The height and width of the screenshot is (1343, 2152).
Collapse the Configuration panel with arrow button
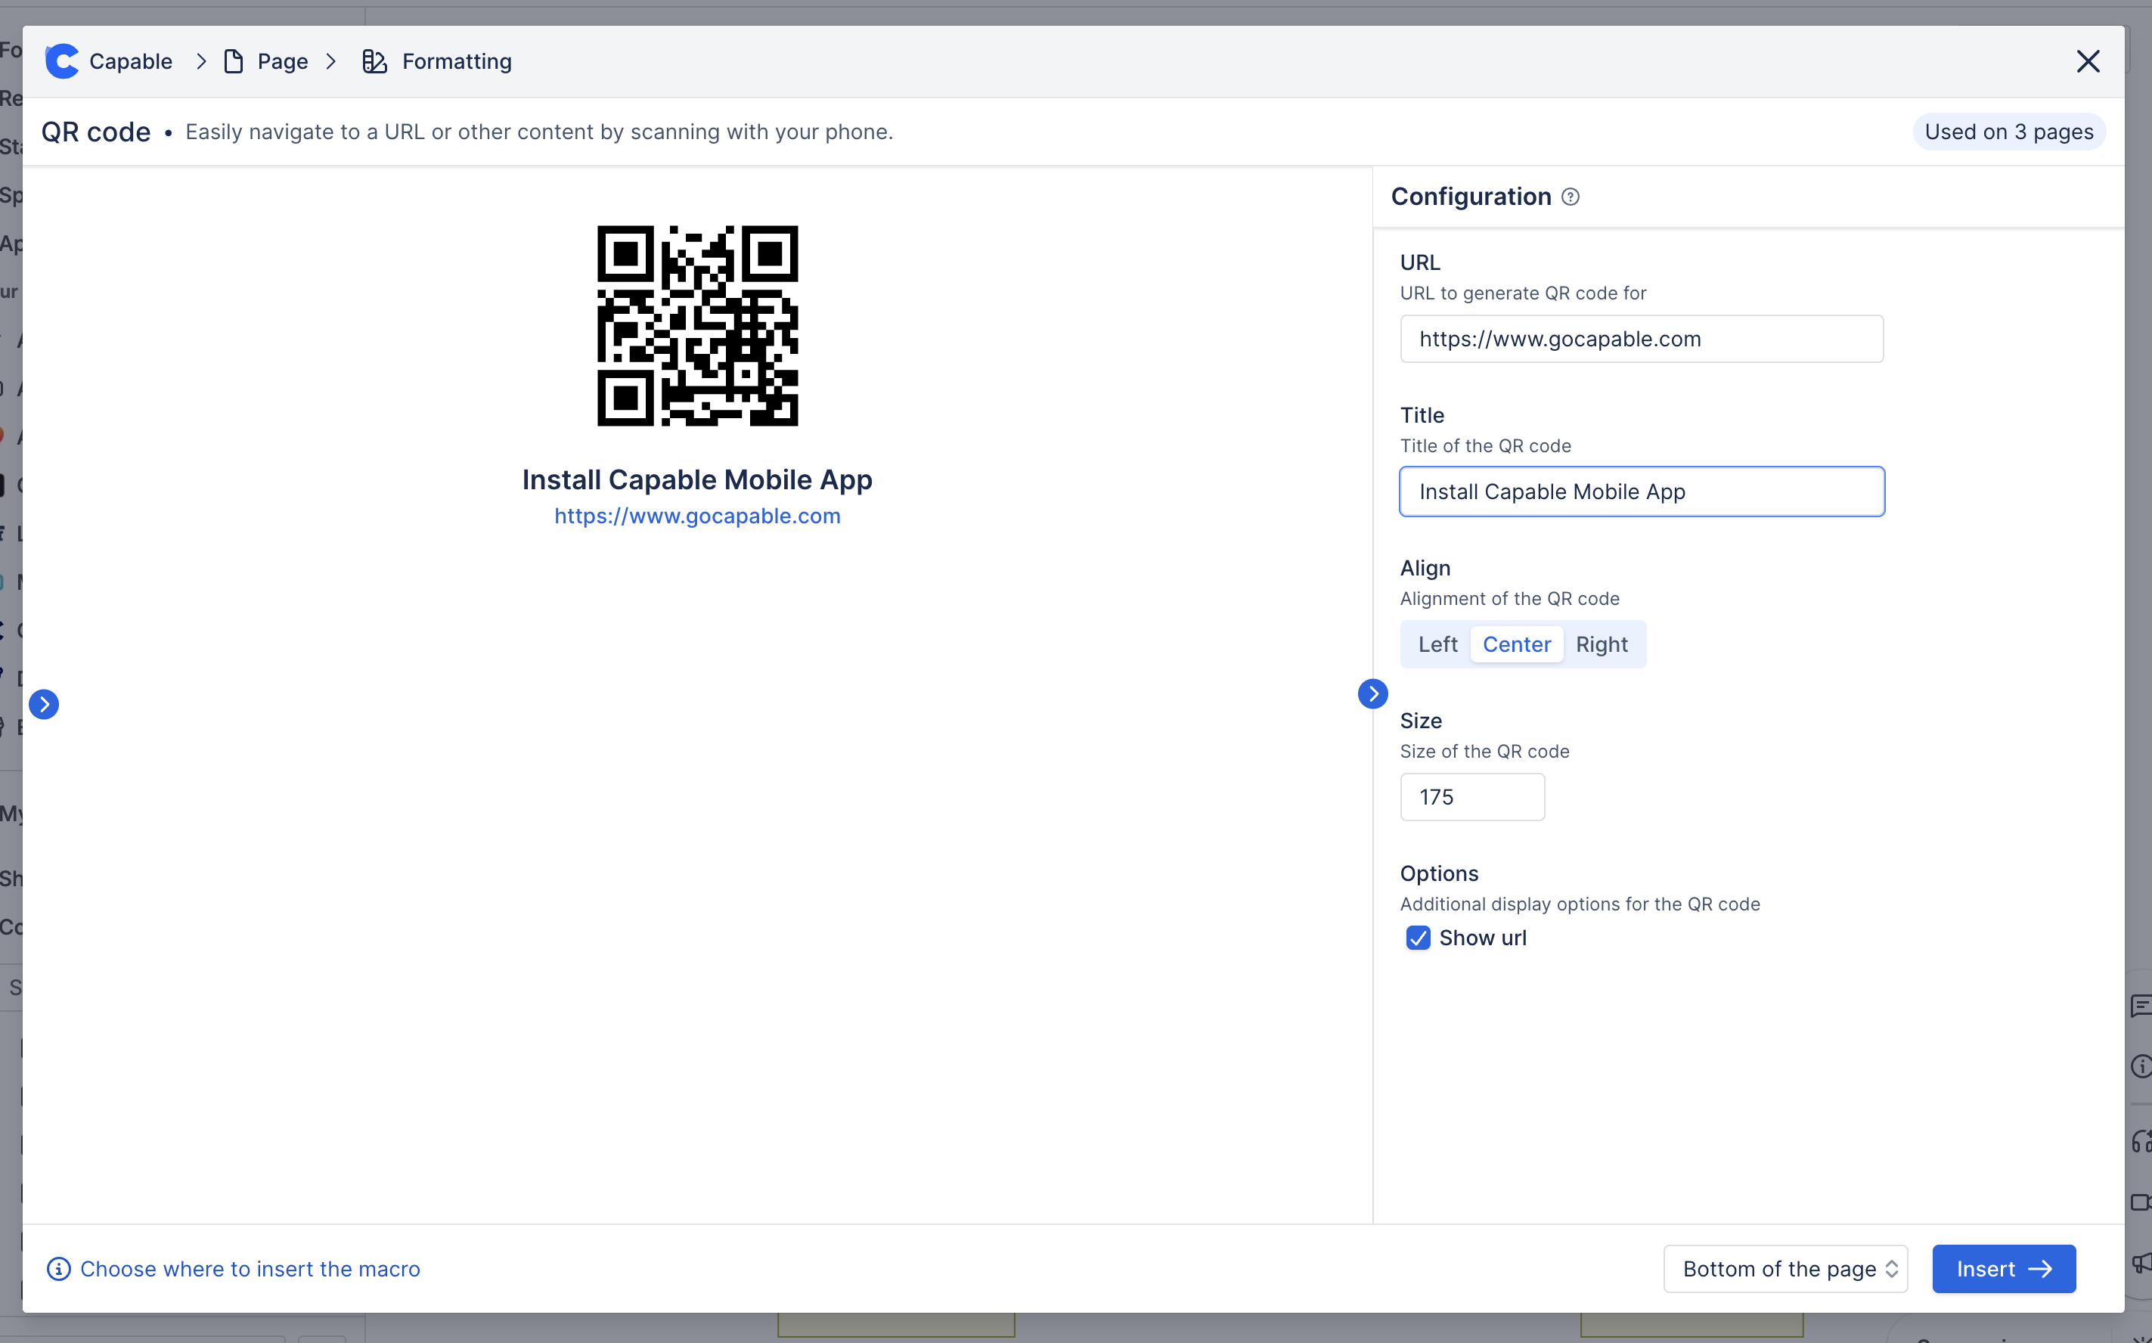(x=1372, y=693)
